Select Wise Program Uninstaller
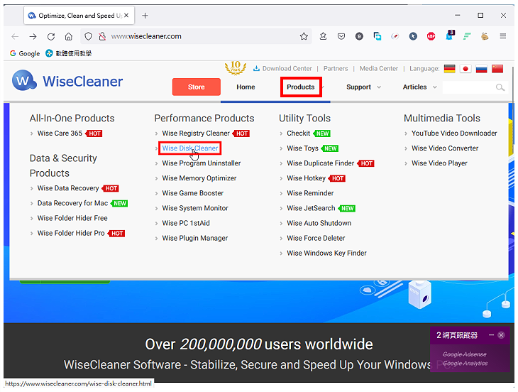The width and height of the screenshot is (518, 392). pos(202,163)
